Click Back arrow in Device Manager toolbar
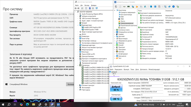Viewport: 191px width, 107px height. [x=76, y=8]
